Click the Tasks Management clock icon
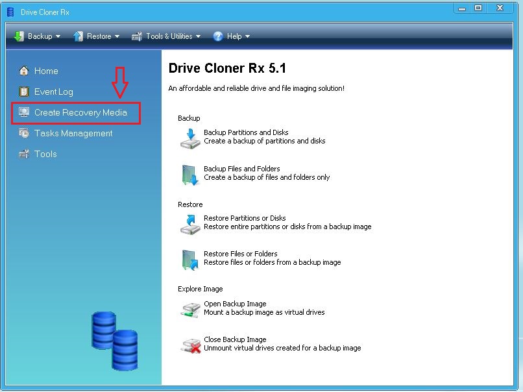The width and height of the screenshot is (523, 392). coord(24,133)
